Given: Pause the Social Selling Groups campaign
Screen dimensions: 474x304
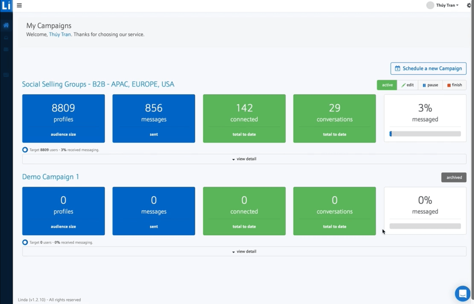Looking at the screenshot, I should (430, 85).
